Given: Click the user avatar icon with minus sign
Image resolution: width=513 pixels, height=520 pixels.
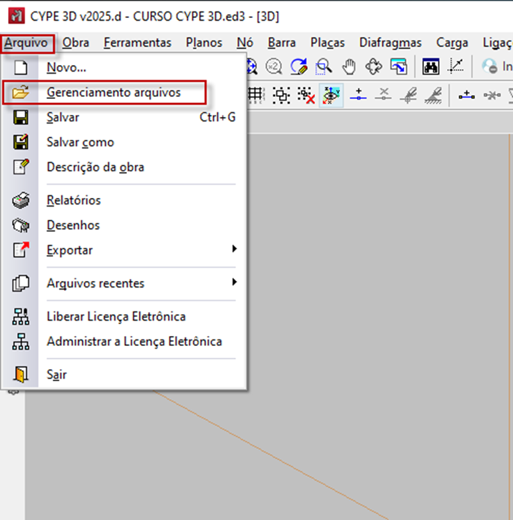Looking at the screenshot, I should 490,66.
